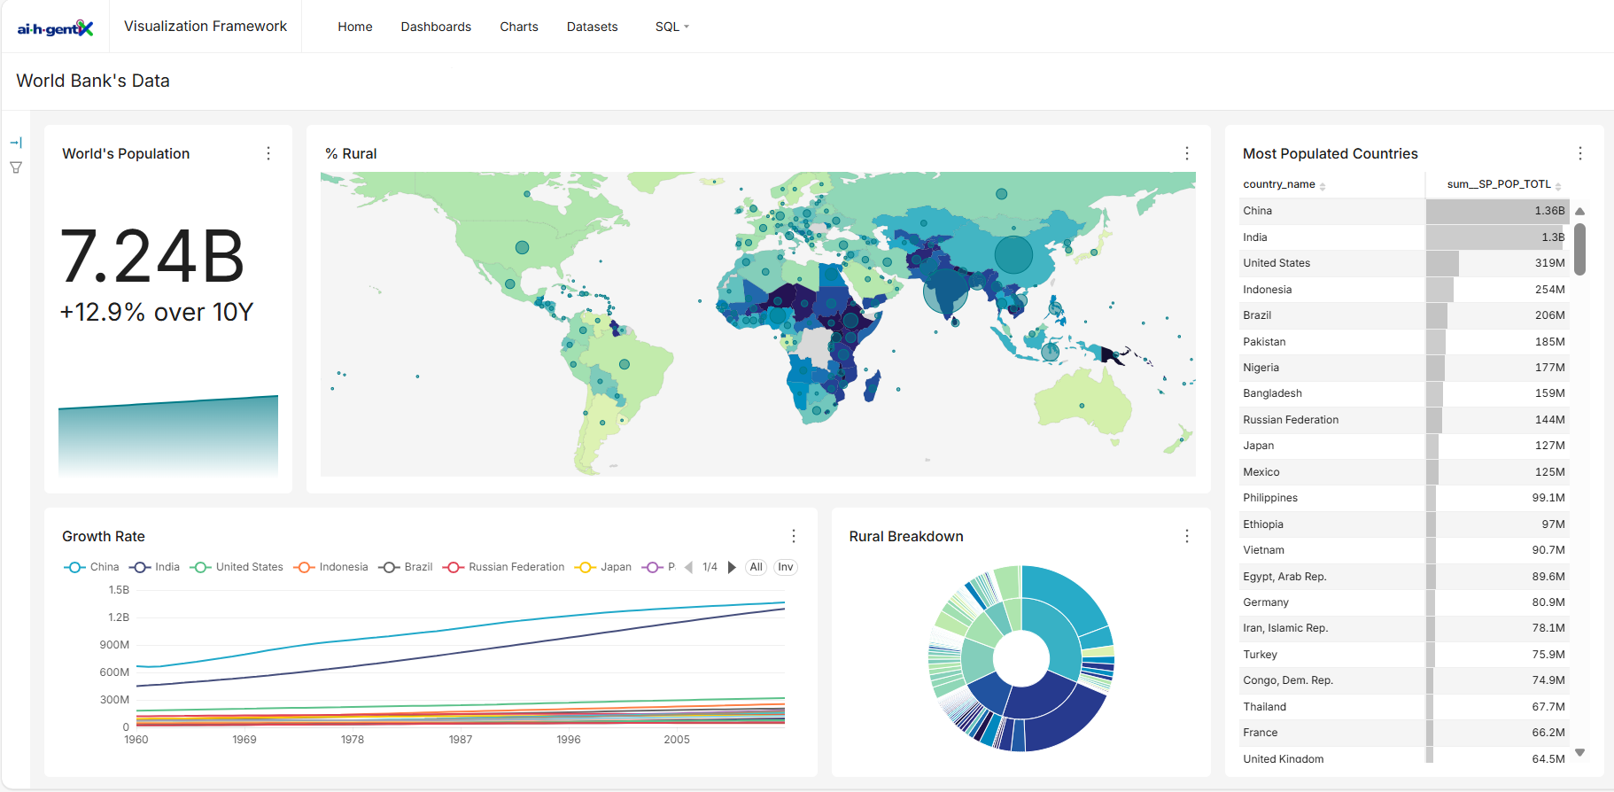Open the Home menu item
Image resolution: width=1614 pixels, height=792 pixels.
pyautogui.click(x=355, y=27)
